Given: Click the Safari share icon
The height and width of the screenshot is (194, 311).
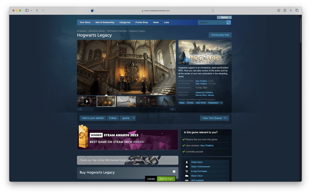Looking at the screenshot, I should tap(285, 10).
